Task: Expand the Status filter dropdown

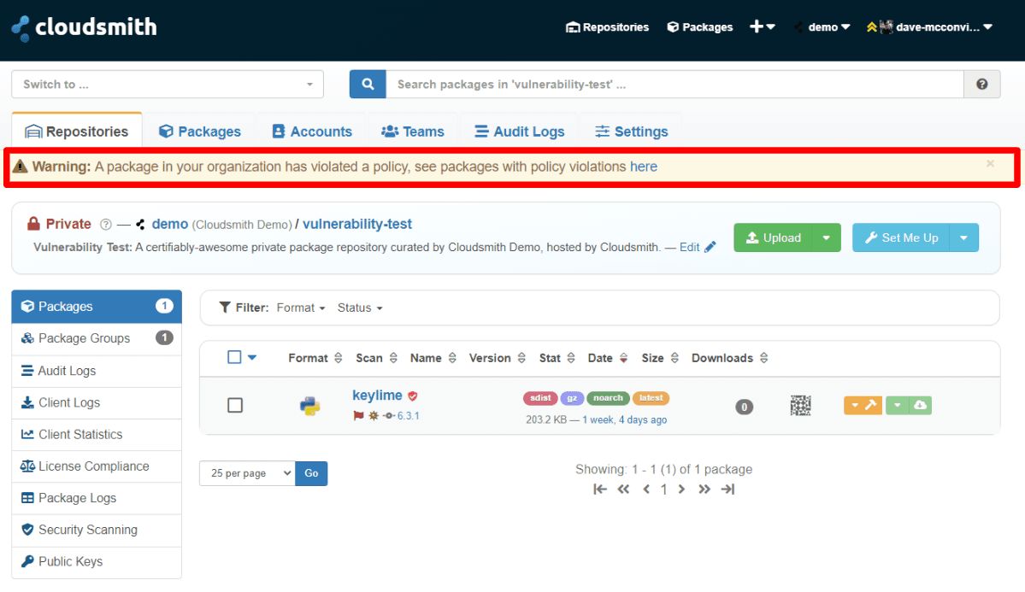Action: coord(359,308)
